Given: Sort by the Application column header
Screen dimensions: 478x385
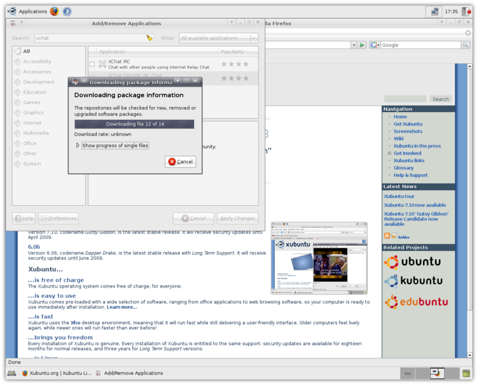Looking at the screenshot, I should point(157,51).
